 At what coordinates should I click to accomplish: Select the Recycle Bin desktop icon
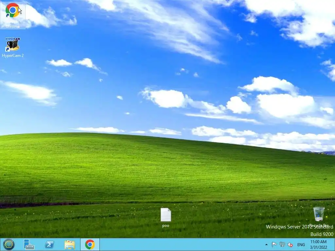[319, 217]
